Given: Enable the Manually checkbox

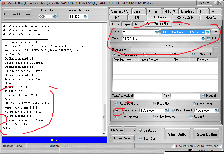Looking at the screenshot, I should (x=203, y=96).
